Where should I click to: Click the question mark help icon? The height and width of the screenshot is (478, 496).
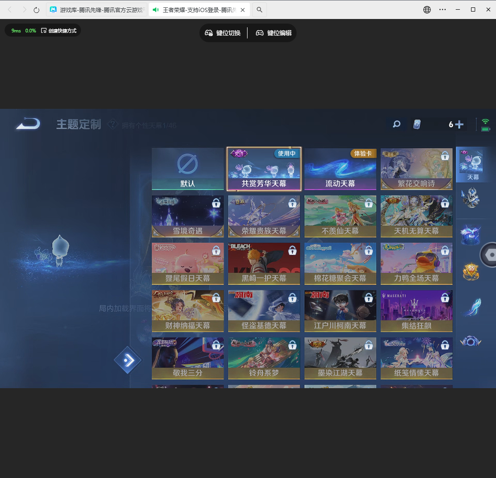point(112,124)
